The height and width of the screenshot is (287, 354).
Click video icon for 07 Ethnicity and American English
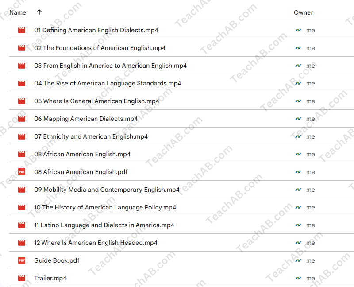(22, 136)
